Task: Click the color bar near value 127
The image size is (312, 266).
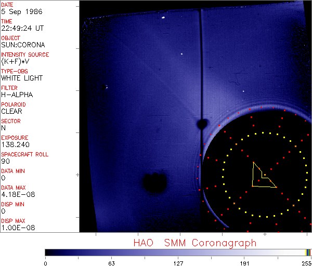Action: (x=178, y=252)
